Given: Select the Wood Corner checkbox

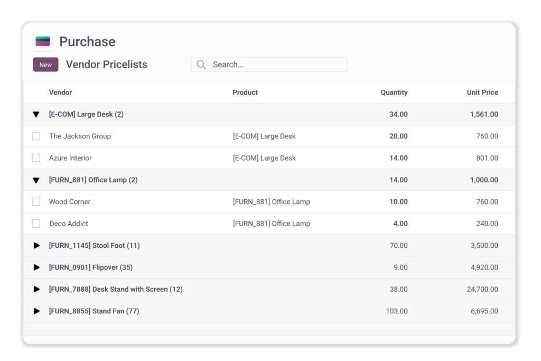Looking at the screenshot, I should coord(36,201).
